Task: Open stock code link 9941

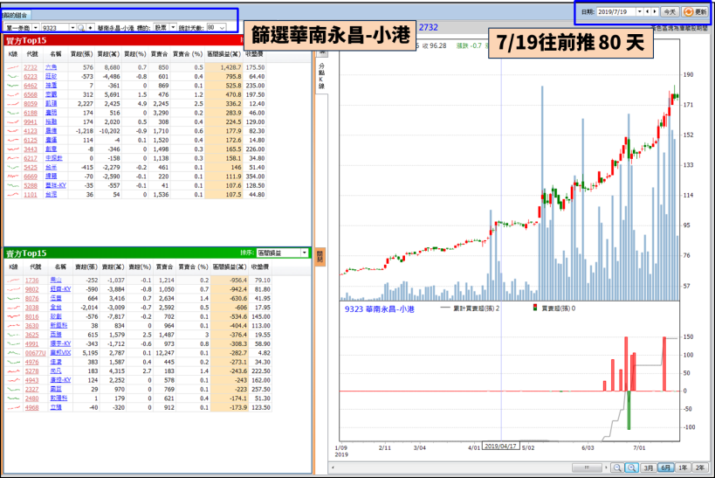Action: (x=31, y=121)
